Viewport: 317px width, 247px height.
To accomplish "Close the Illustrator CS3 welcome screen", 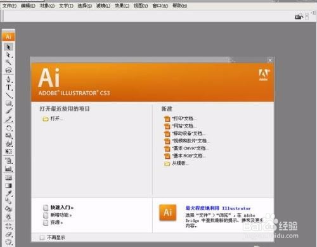I will [270, 60].
